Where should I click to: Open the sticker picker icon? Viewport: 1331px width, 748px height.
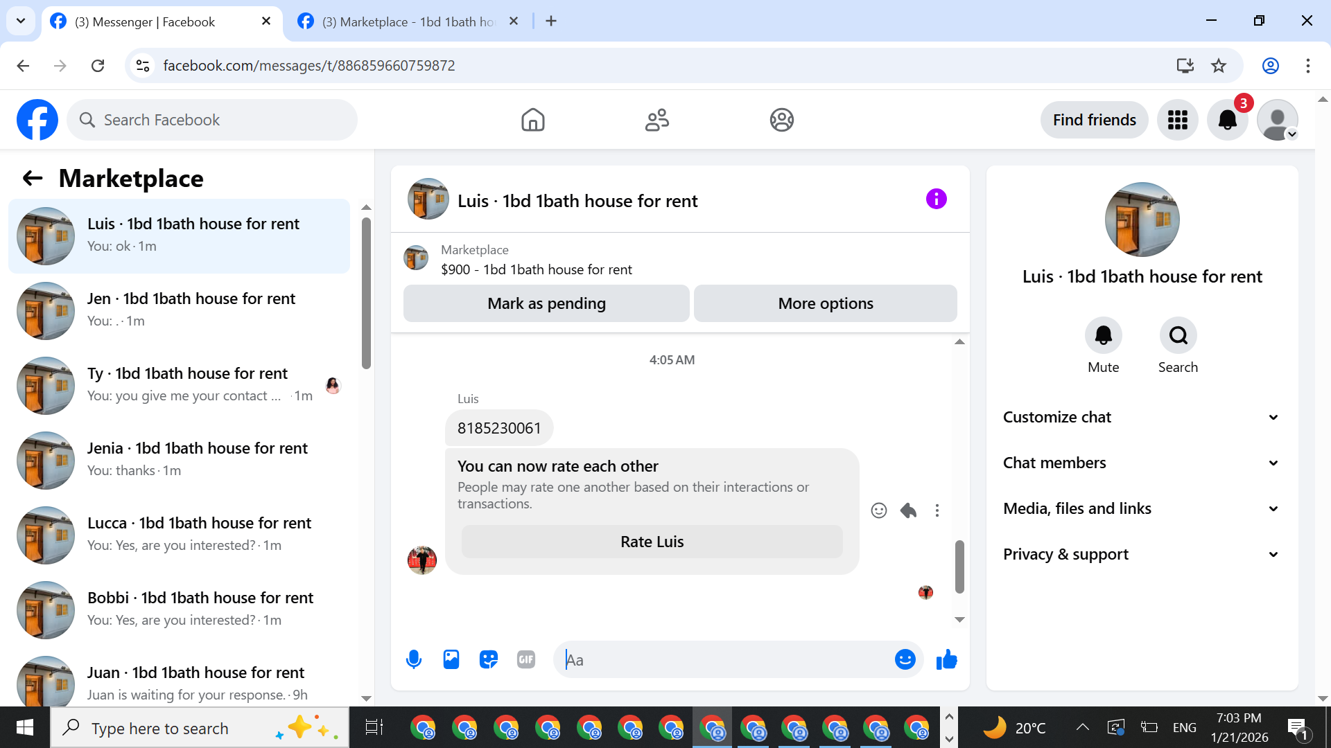click(x=489, y=659)
